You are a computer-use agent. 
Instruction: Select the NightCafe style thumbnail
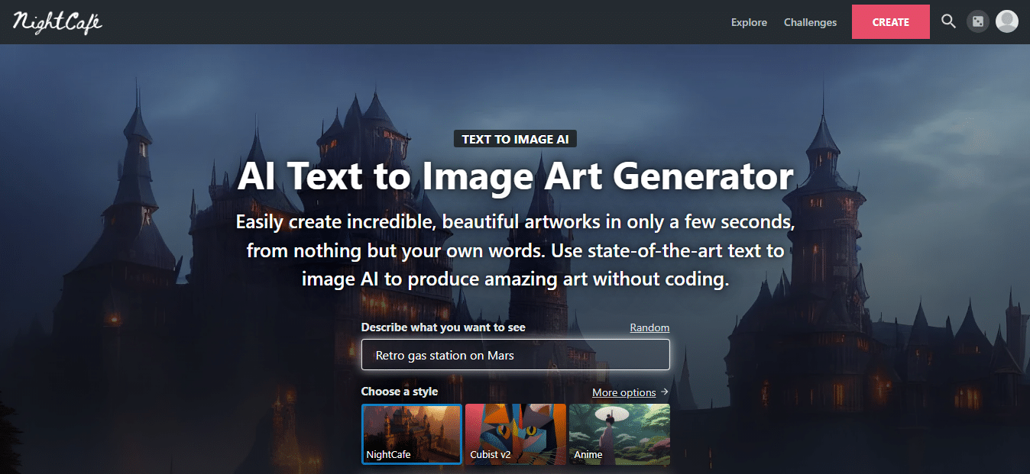411,434
